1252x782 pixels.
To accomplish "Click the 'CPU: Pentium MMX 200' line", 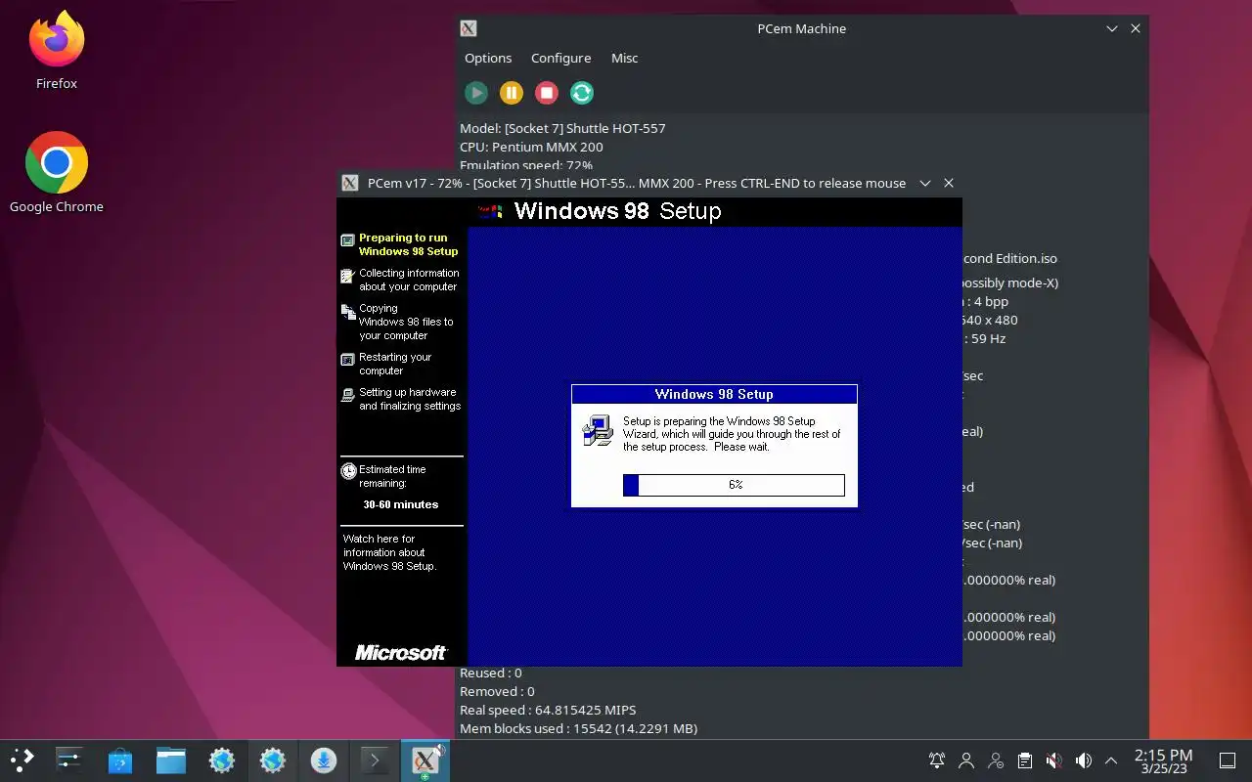I will (531, 147).
